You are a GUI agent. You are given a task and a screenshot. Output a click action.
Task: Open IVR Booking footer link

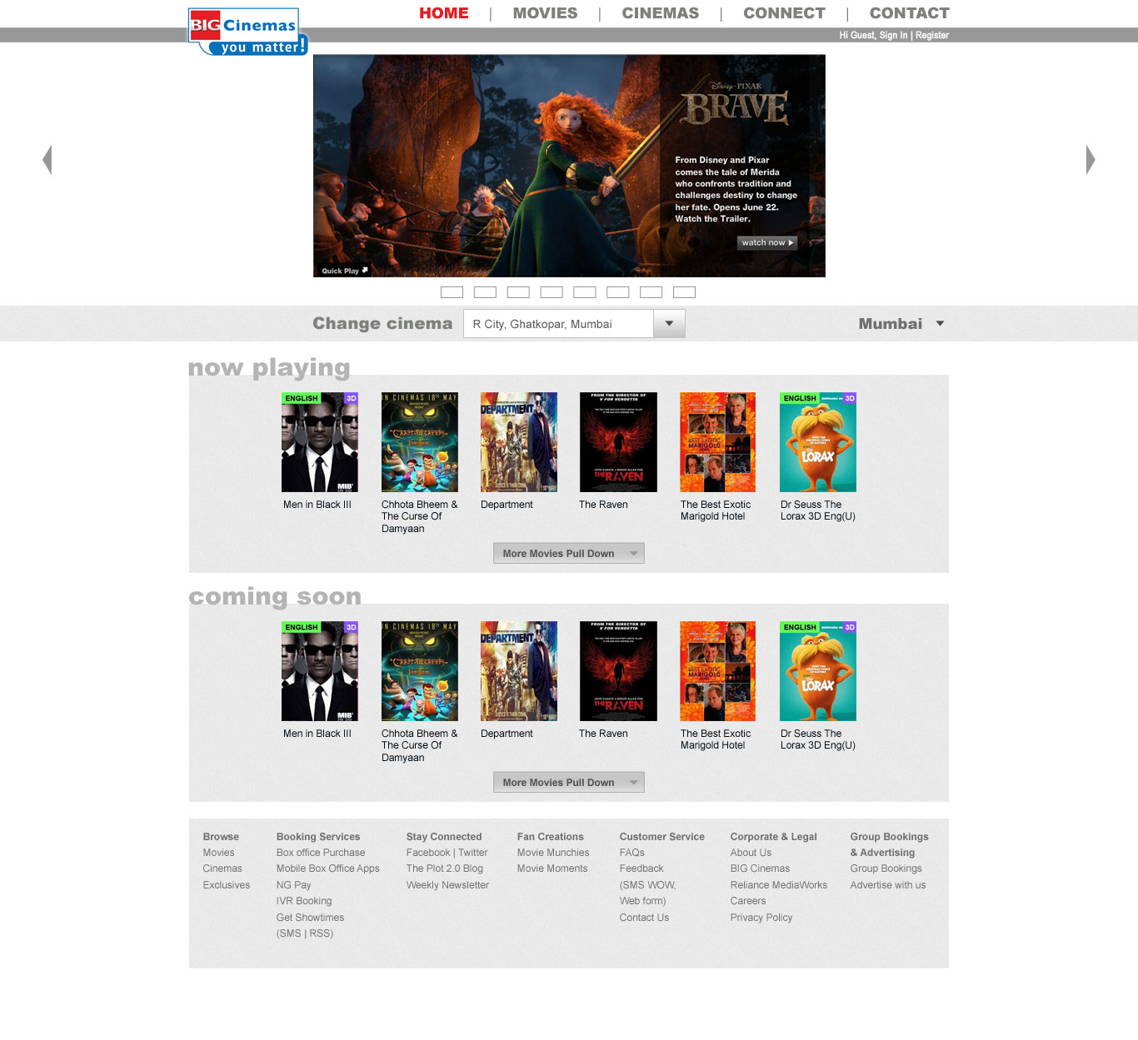pos(304,901)
